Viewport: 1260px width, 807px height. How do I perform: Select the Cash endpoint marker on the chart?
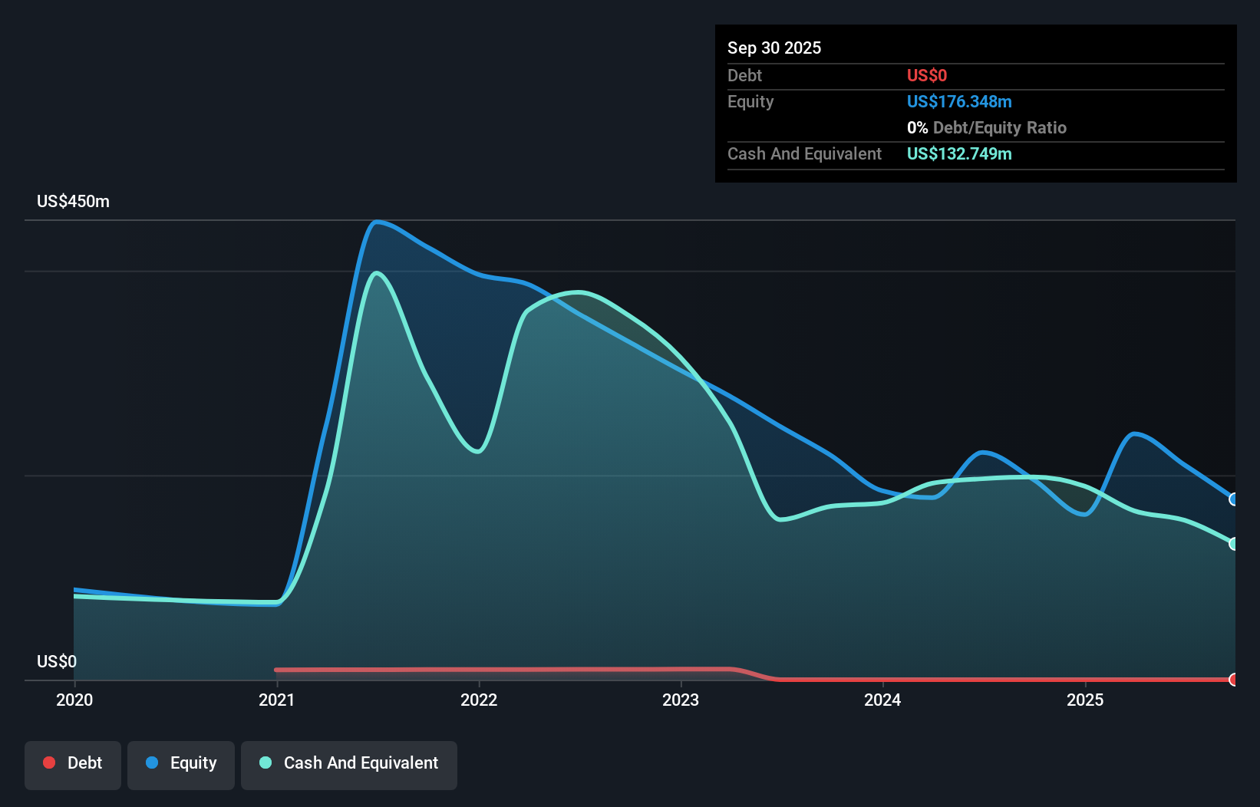(1232, 544)
